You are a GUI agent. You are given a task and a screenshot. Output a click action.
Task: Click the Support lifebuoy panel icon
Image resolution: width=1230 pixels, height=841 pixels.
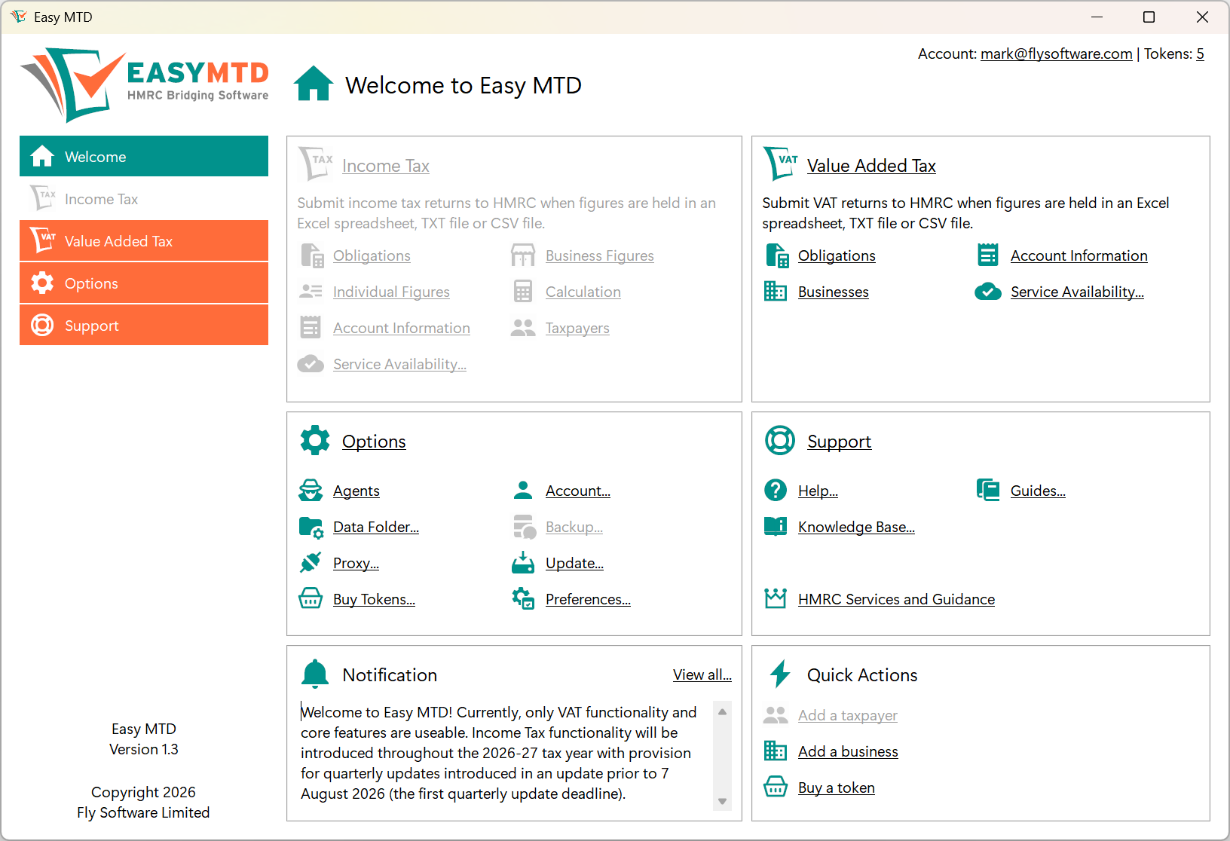780,440
